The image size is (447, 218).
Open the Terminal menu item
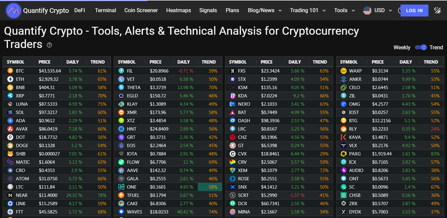pos(106,10)
